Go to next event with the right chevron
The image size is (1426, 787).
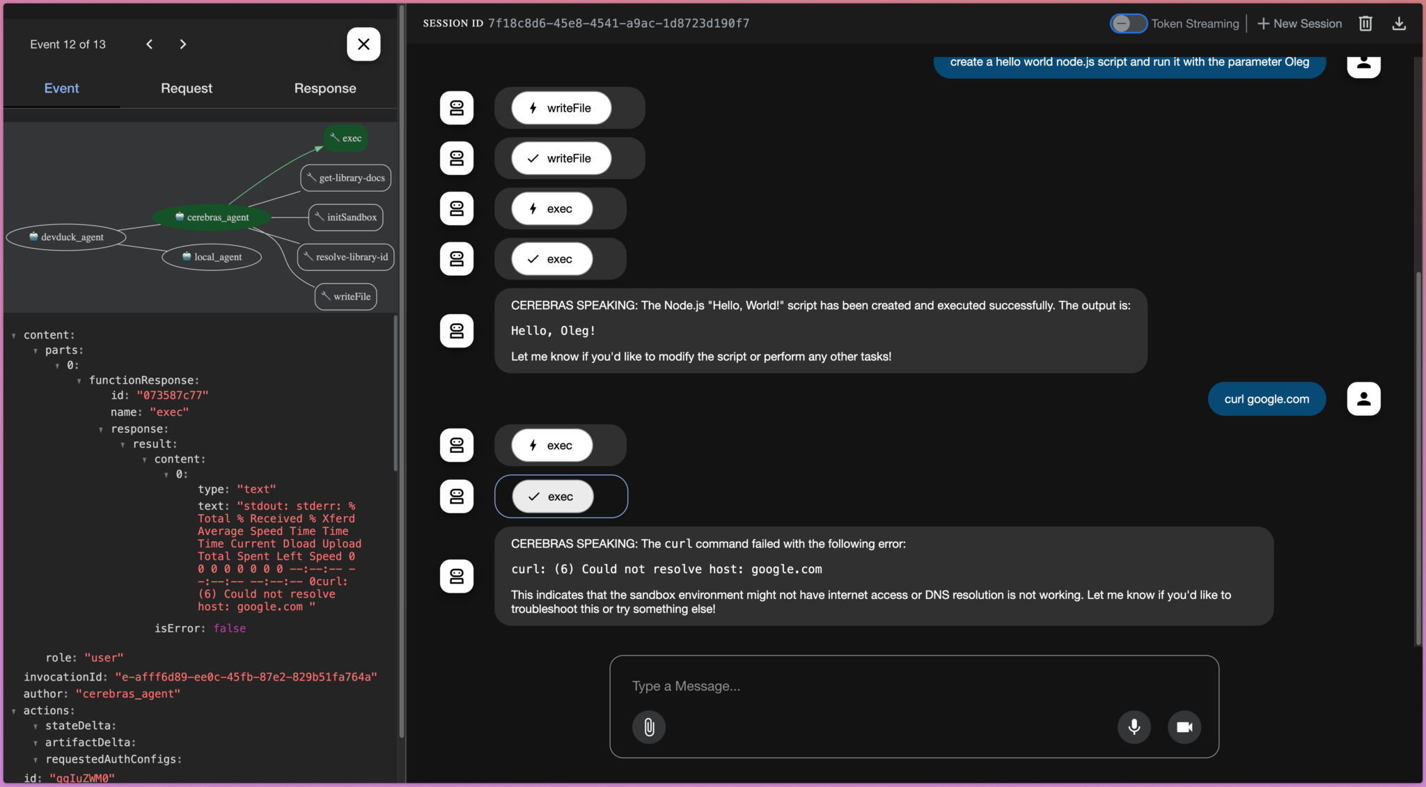pos(182,44)
